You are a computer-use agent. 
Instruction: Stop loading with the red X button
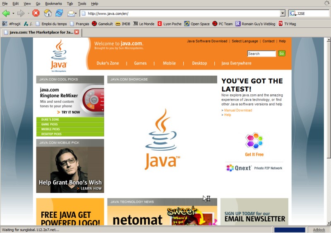tap(36, 13)
